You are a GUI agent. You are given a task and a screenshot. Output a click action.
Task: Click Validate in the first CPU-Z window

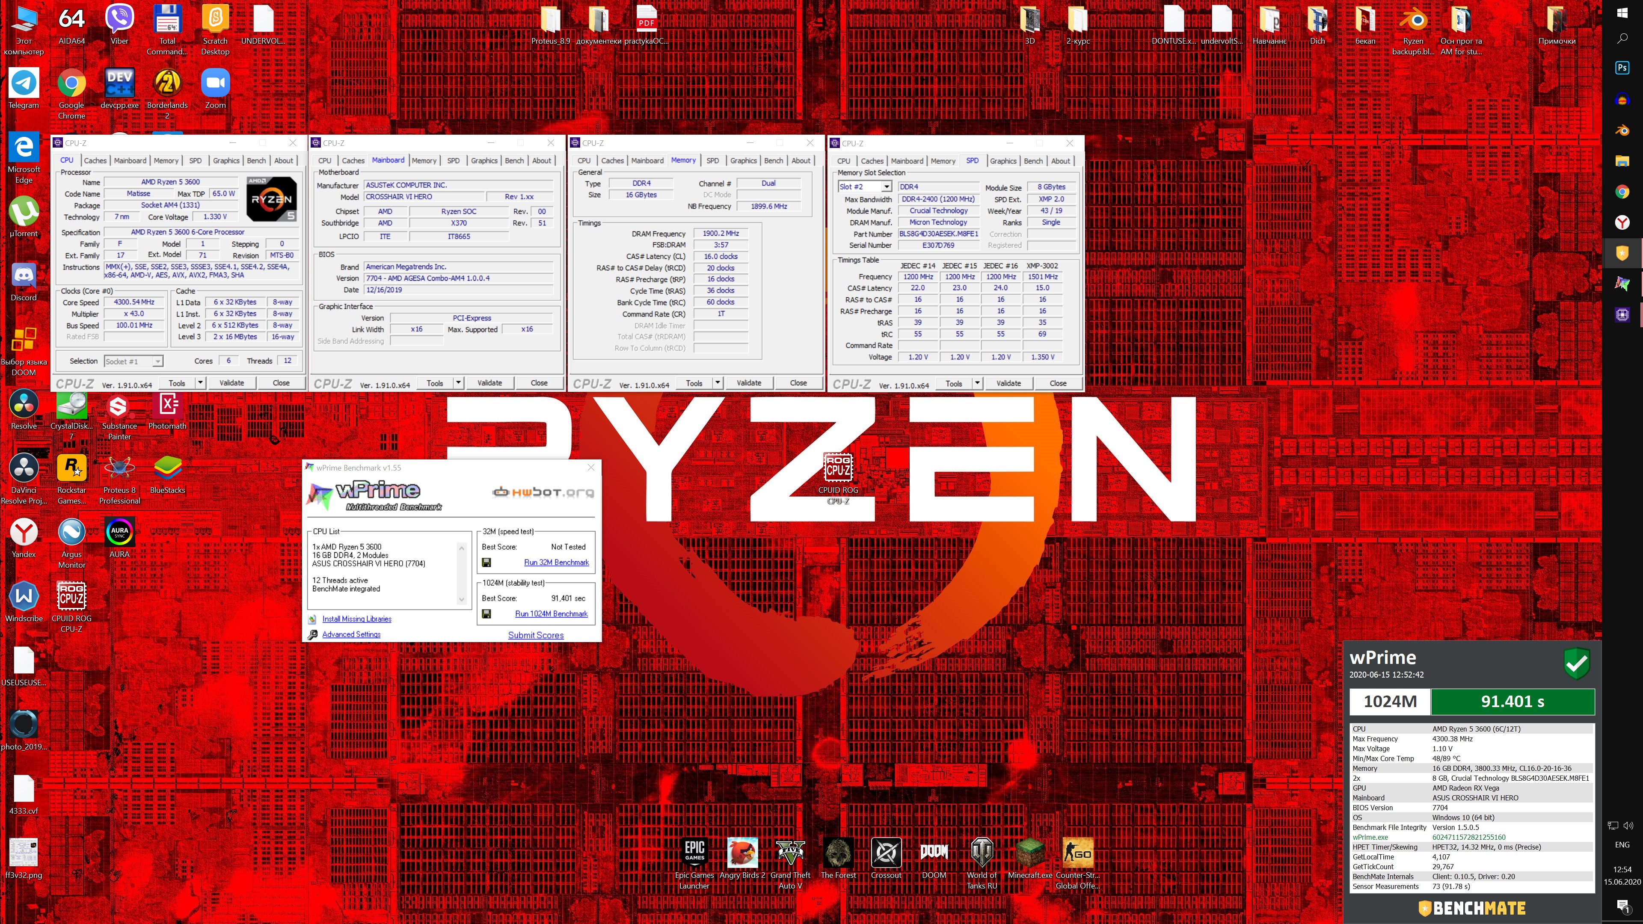point(231,382)
